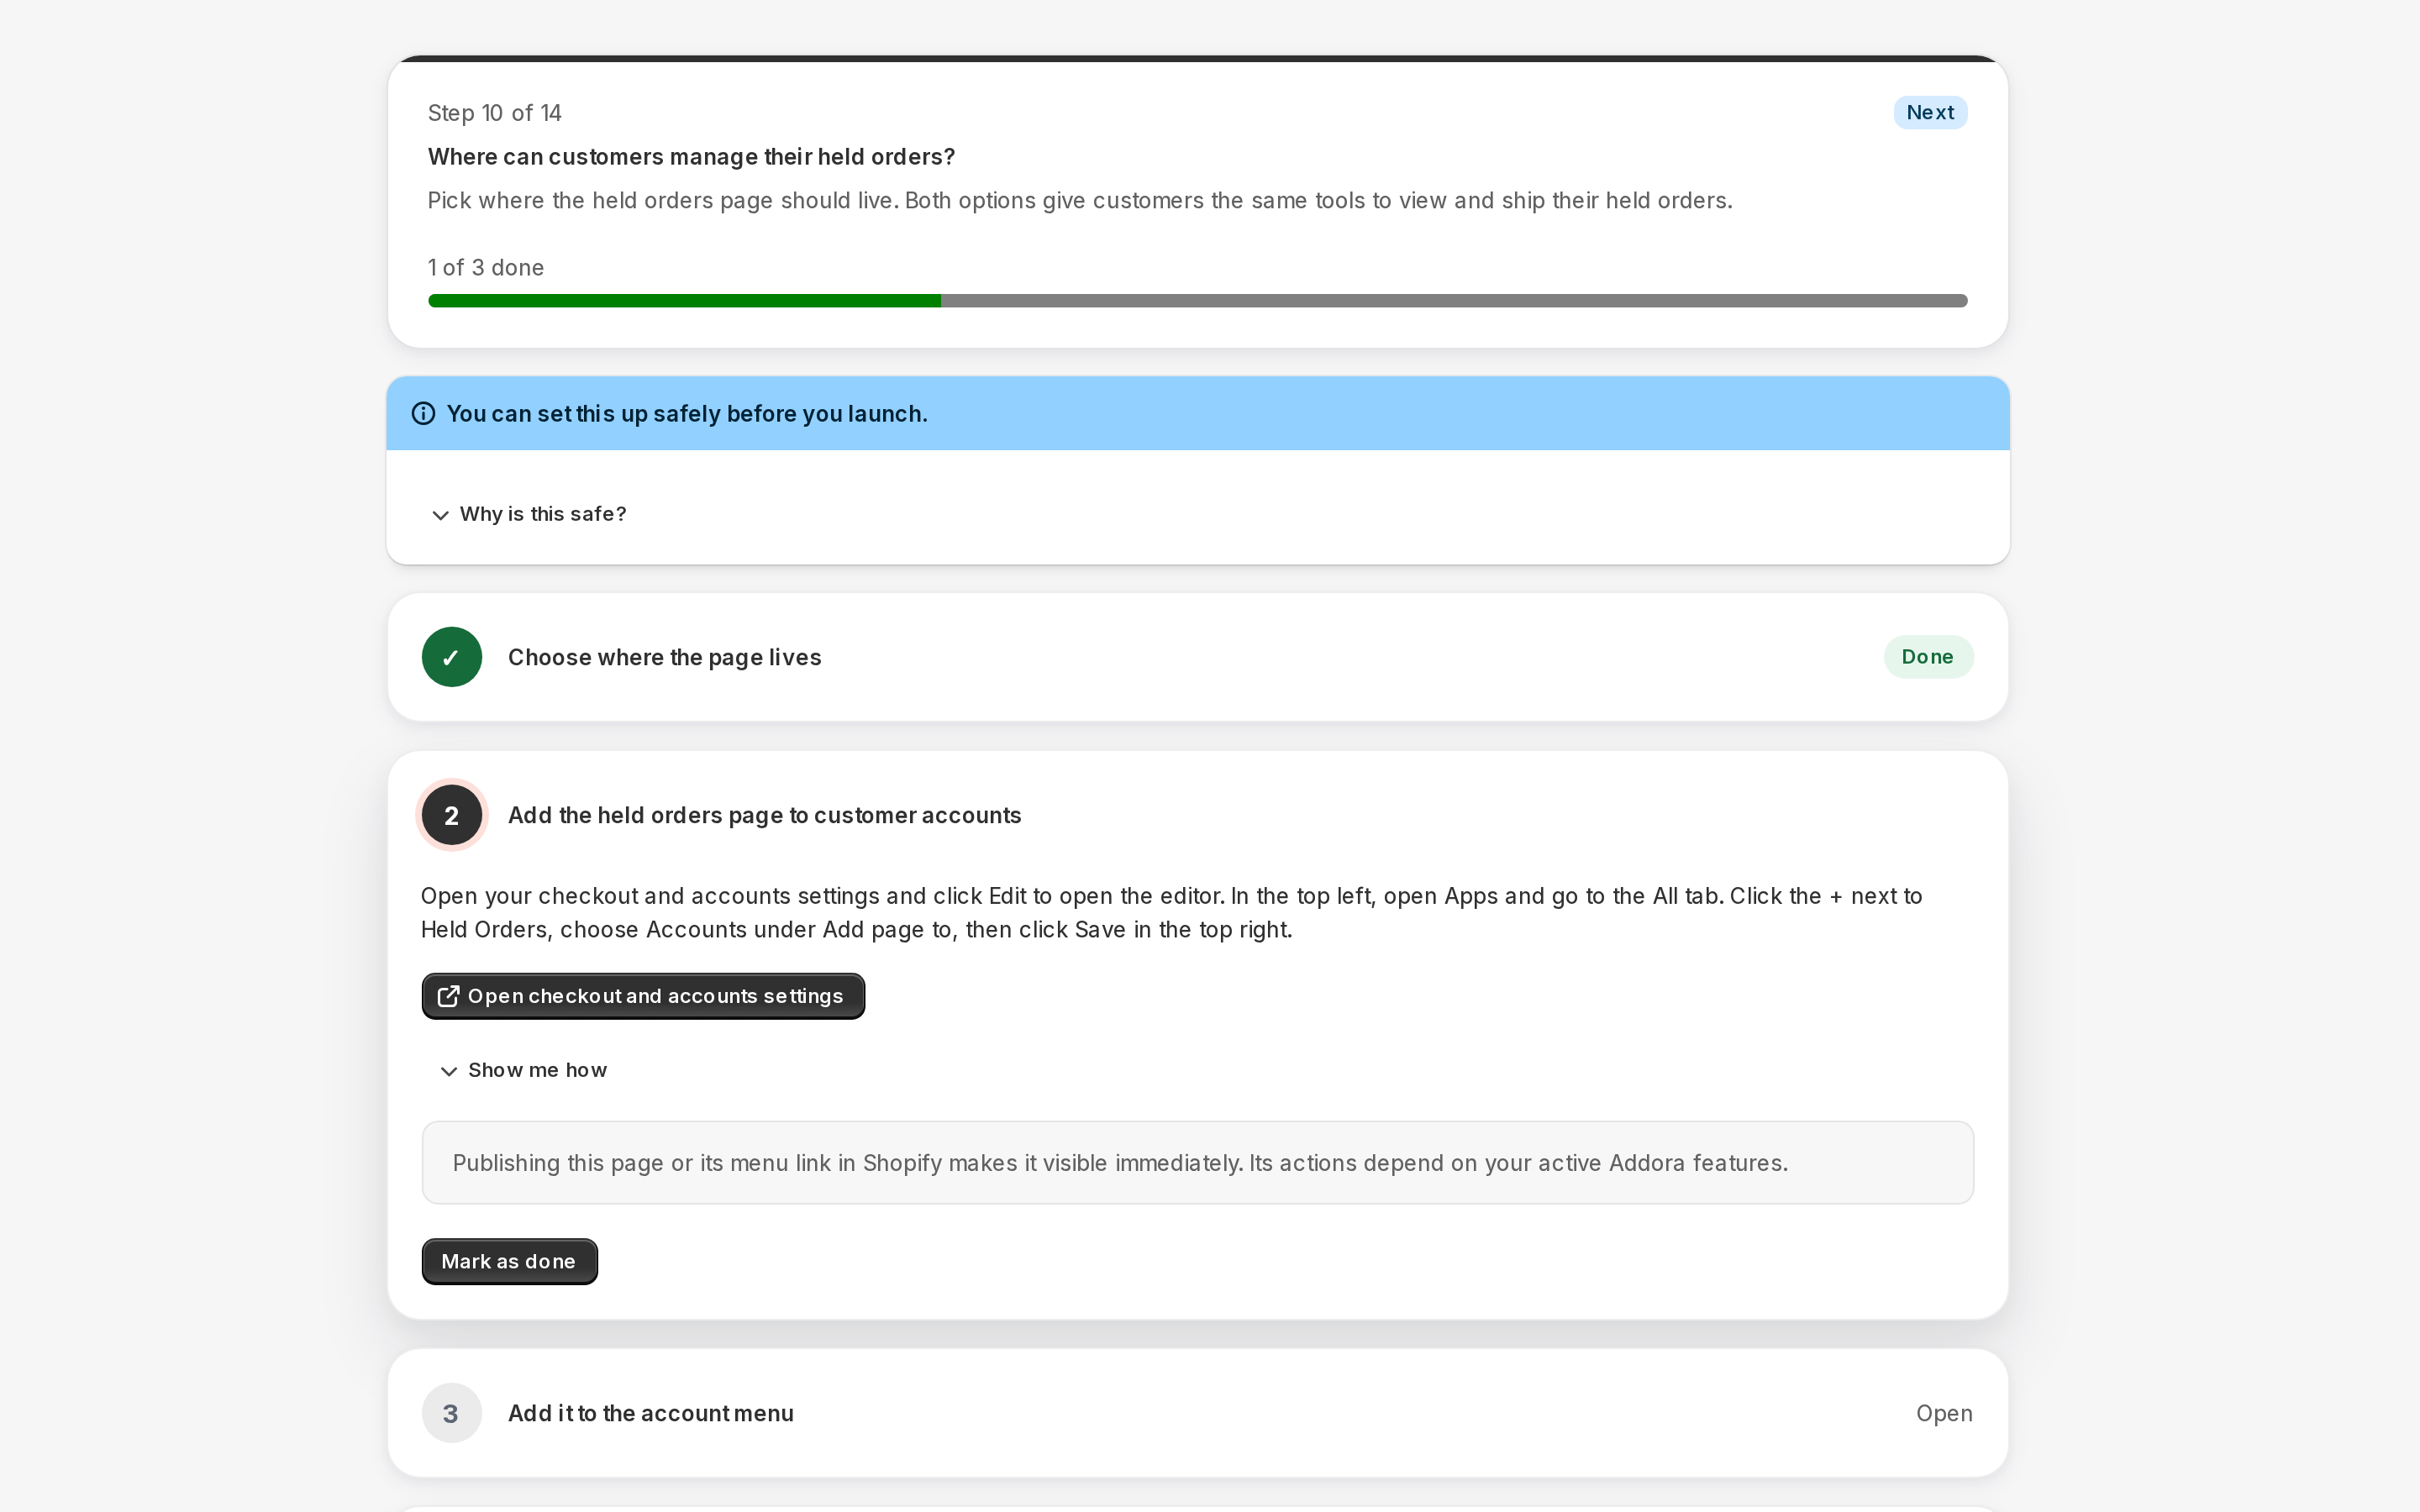Click 'Open checkout and accounts settings' button
This screenshot has height=1512, width=2420.
click(643, 996)
